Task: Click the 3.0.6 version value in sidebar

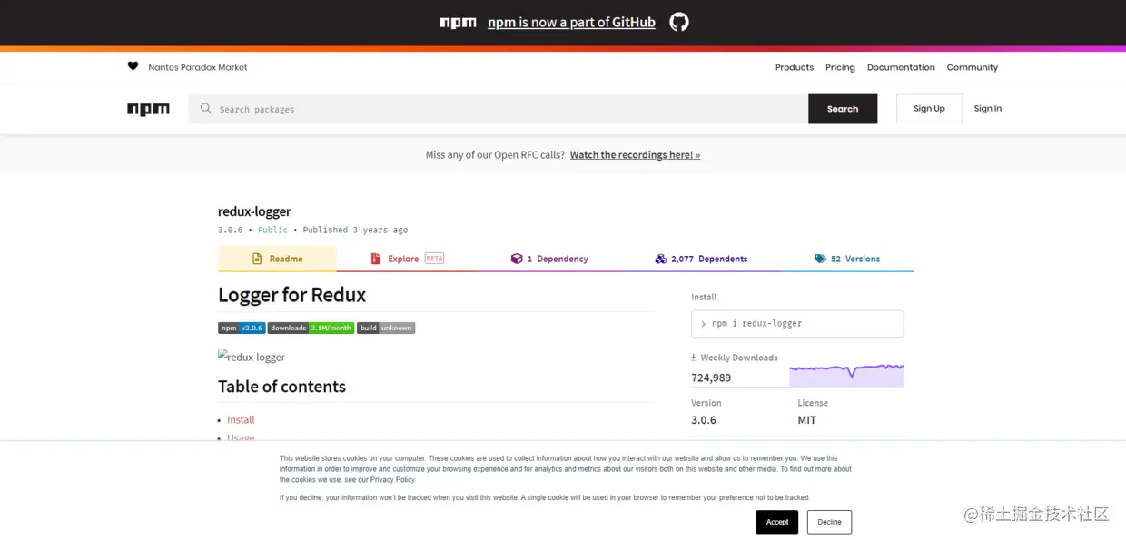Action: coord(704,420)
